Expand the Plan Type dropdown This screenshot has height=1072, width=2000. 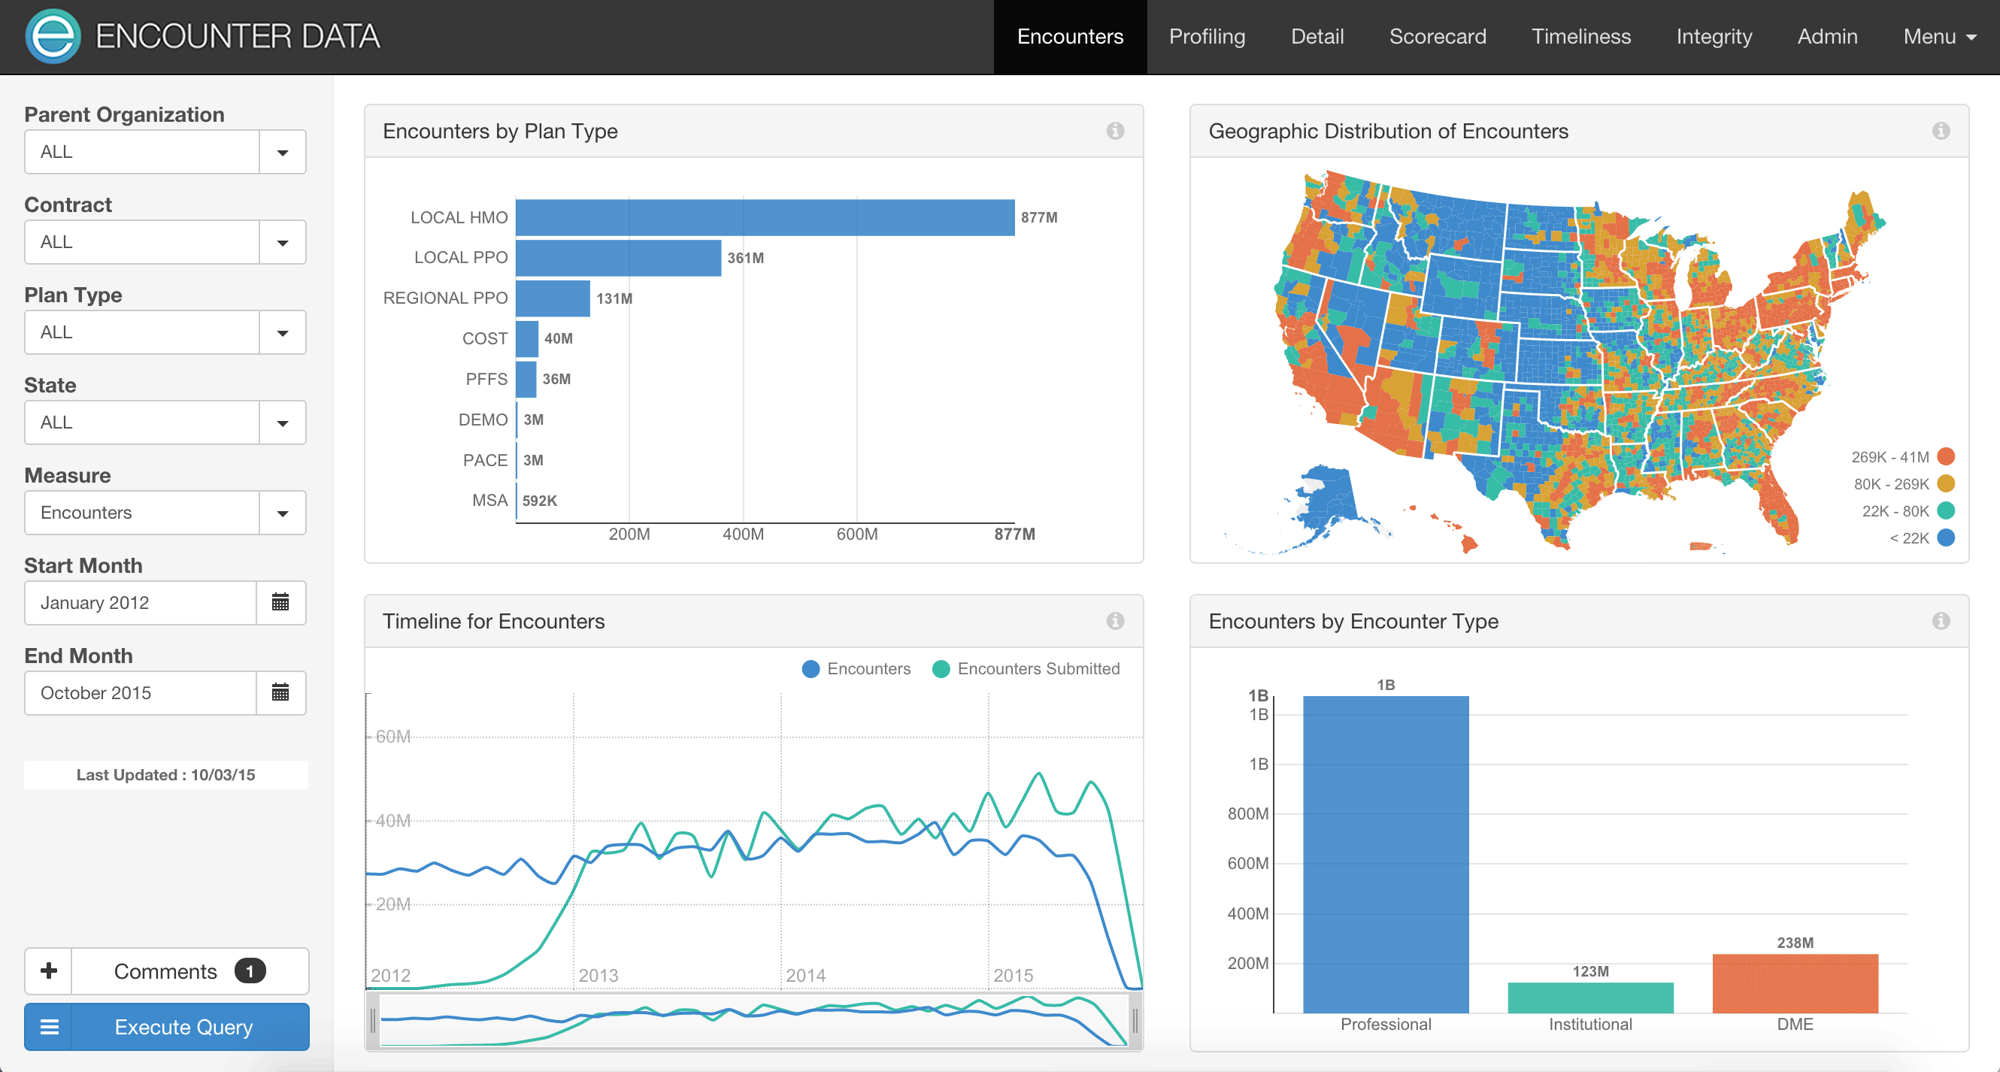[x=283, y=332]
